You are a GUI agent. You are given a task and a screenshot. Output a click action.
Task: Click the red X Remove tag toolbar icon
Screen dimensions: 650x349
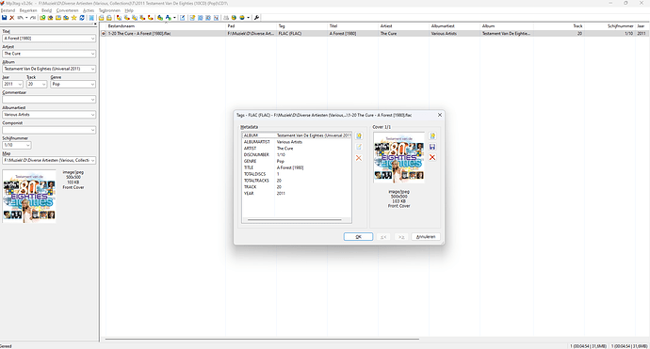[11, 17]
